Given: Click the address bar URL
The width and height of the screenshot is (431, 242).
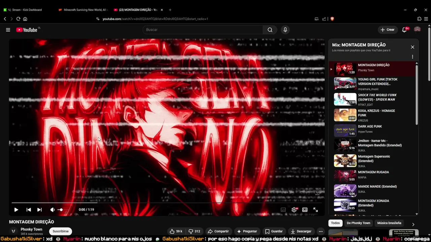Looking at the screenshot, I should [155, 19].
